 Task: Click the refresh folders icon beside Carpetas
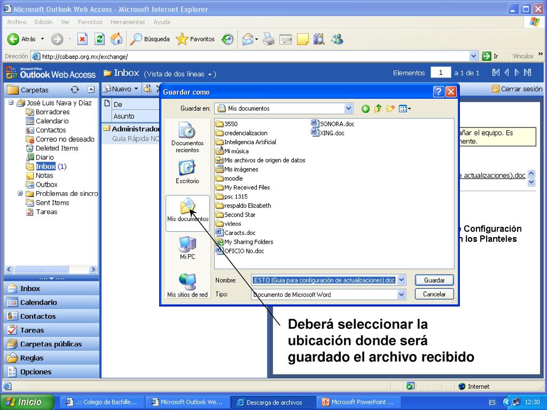point(75,90)
